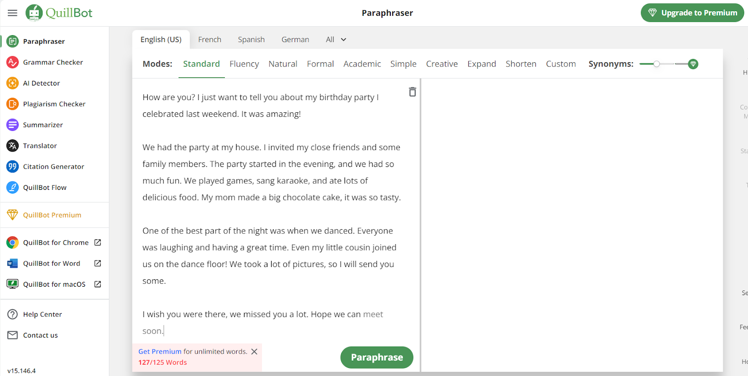Select Standard mode
This screenshot has width=748, height=376.
click(x=201, y=64)
